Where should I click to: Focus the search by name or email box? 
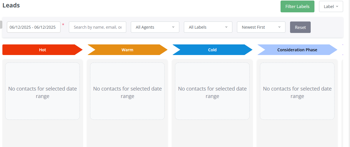pyautogui.click(x=98, y=27)
